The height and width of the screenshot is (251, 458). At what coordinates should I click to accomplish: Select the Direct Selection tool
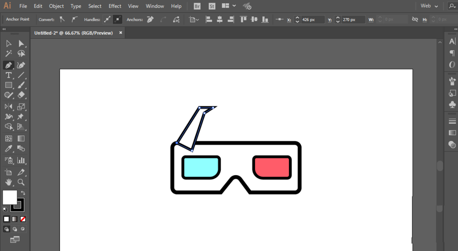pos(21,43)
